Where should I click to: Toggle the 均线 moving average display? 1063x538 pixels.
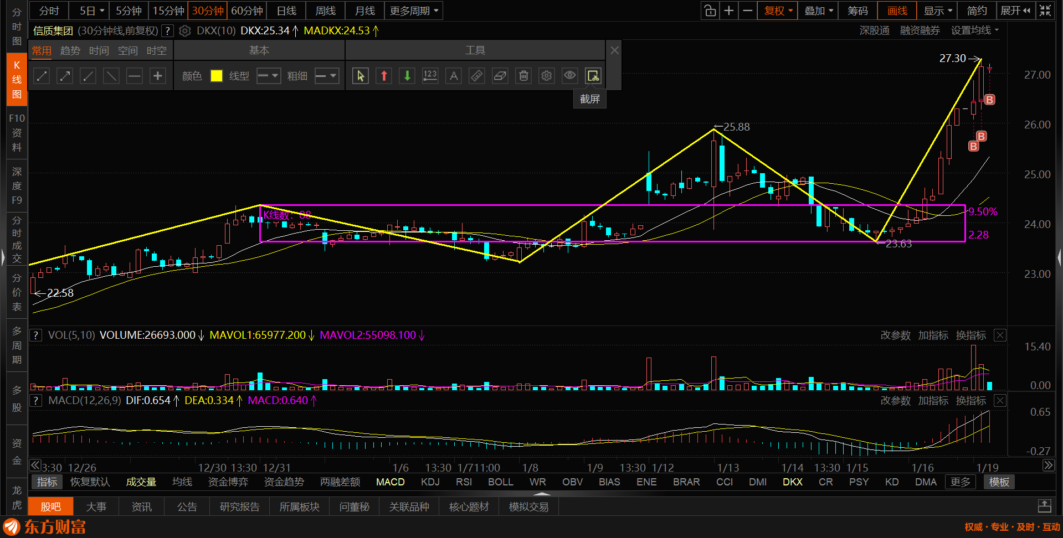point(182,482)
